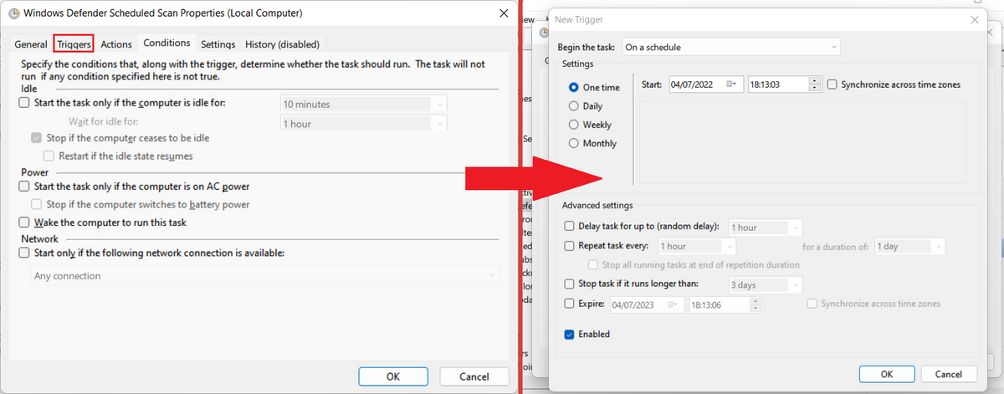This screenshot has height=394, width=1004.
Task: Toggle Synchronize across time zones for Expire
Action: [x=812, y=304]
